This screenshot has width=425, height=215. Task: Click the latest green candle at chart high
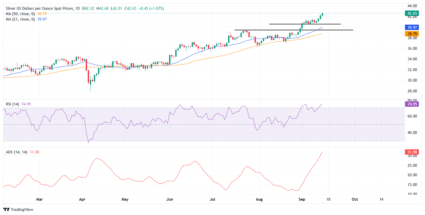(x=322, y=15)
